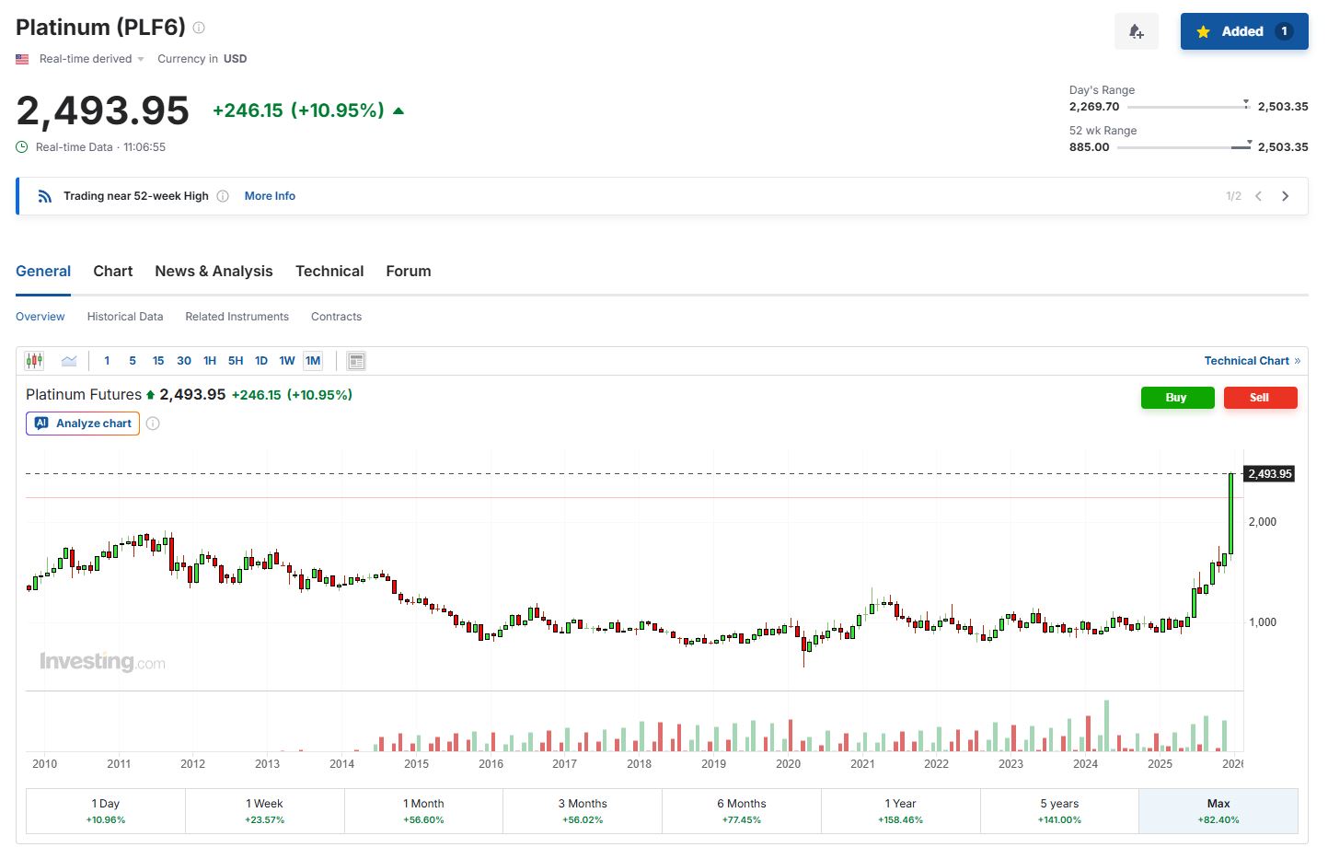This screenshot has height=859, width=1328.
Task: Open the News & Analysis tab
Action: tap(214, 272)
